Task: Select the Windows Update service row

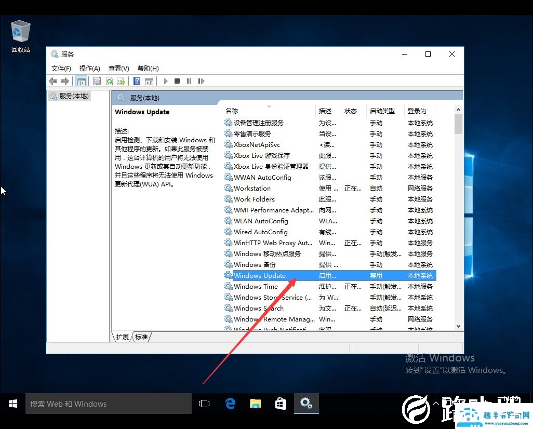Action: click(330, 276)
